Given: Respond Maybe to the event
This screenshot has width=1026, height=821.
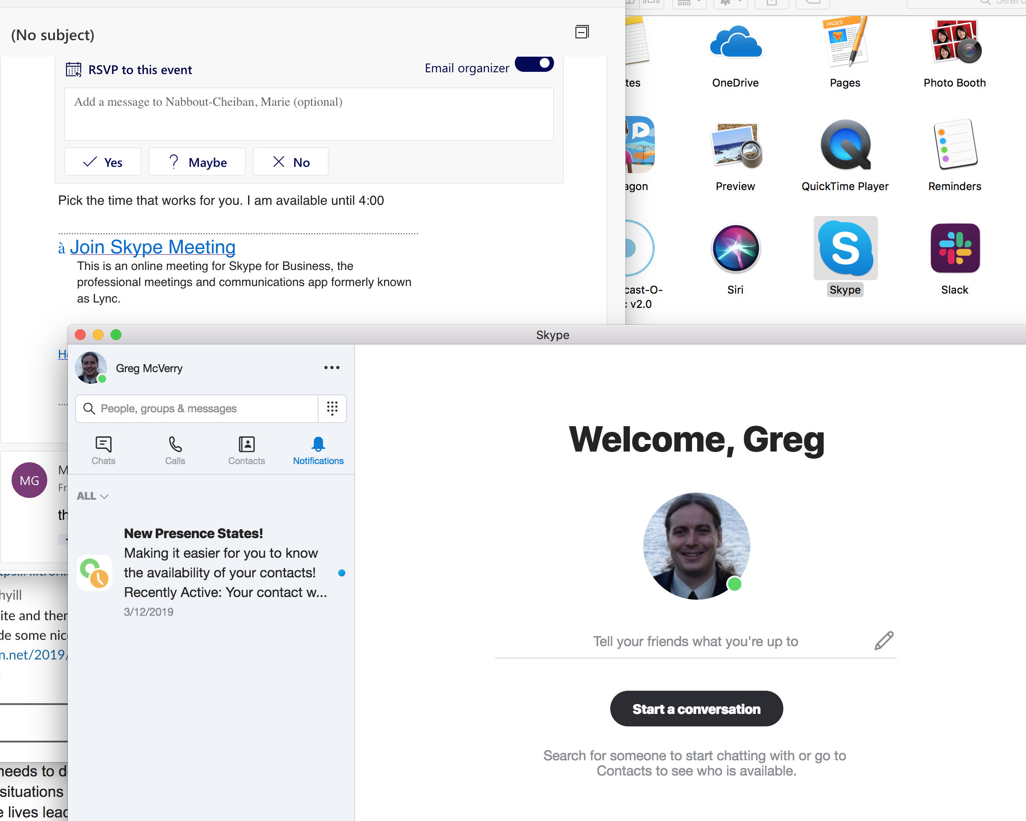Looking at the screenshot, I should tap(197, 162).
